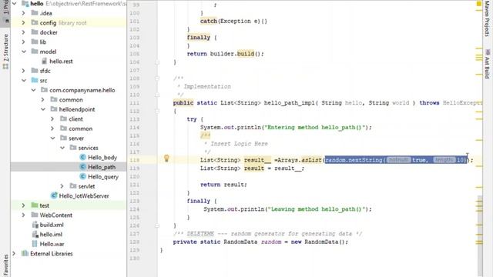The width and height of the screenshot is (493, 277).
Task: Toggle the code fold marker at line 110
Action: 157,95
